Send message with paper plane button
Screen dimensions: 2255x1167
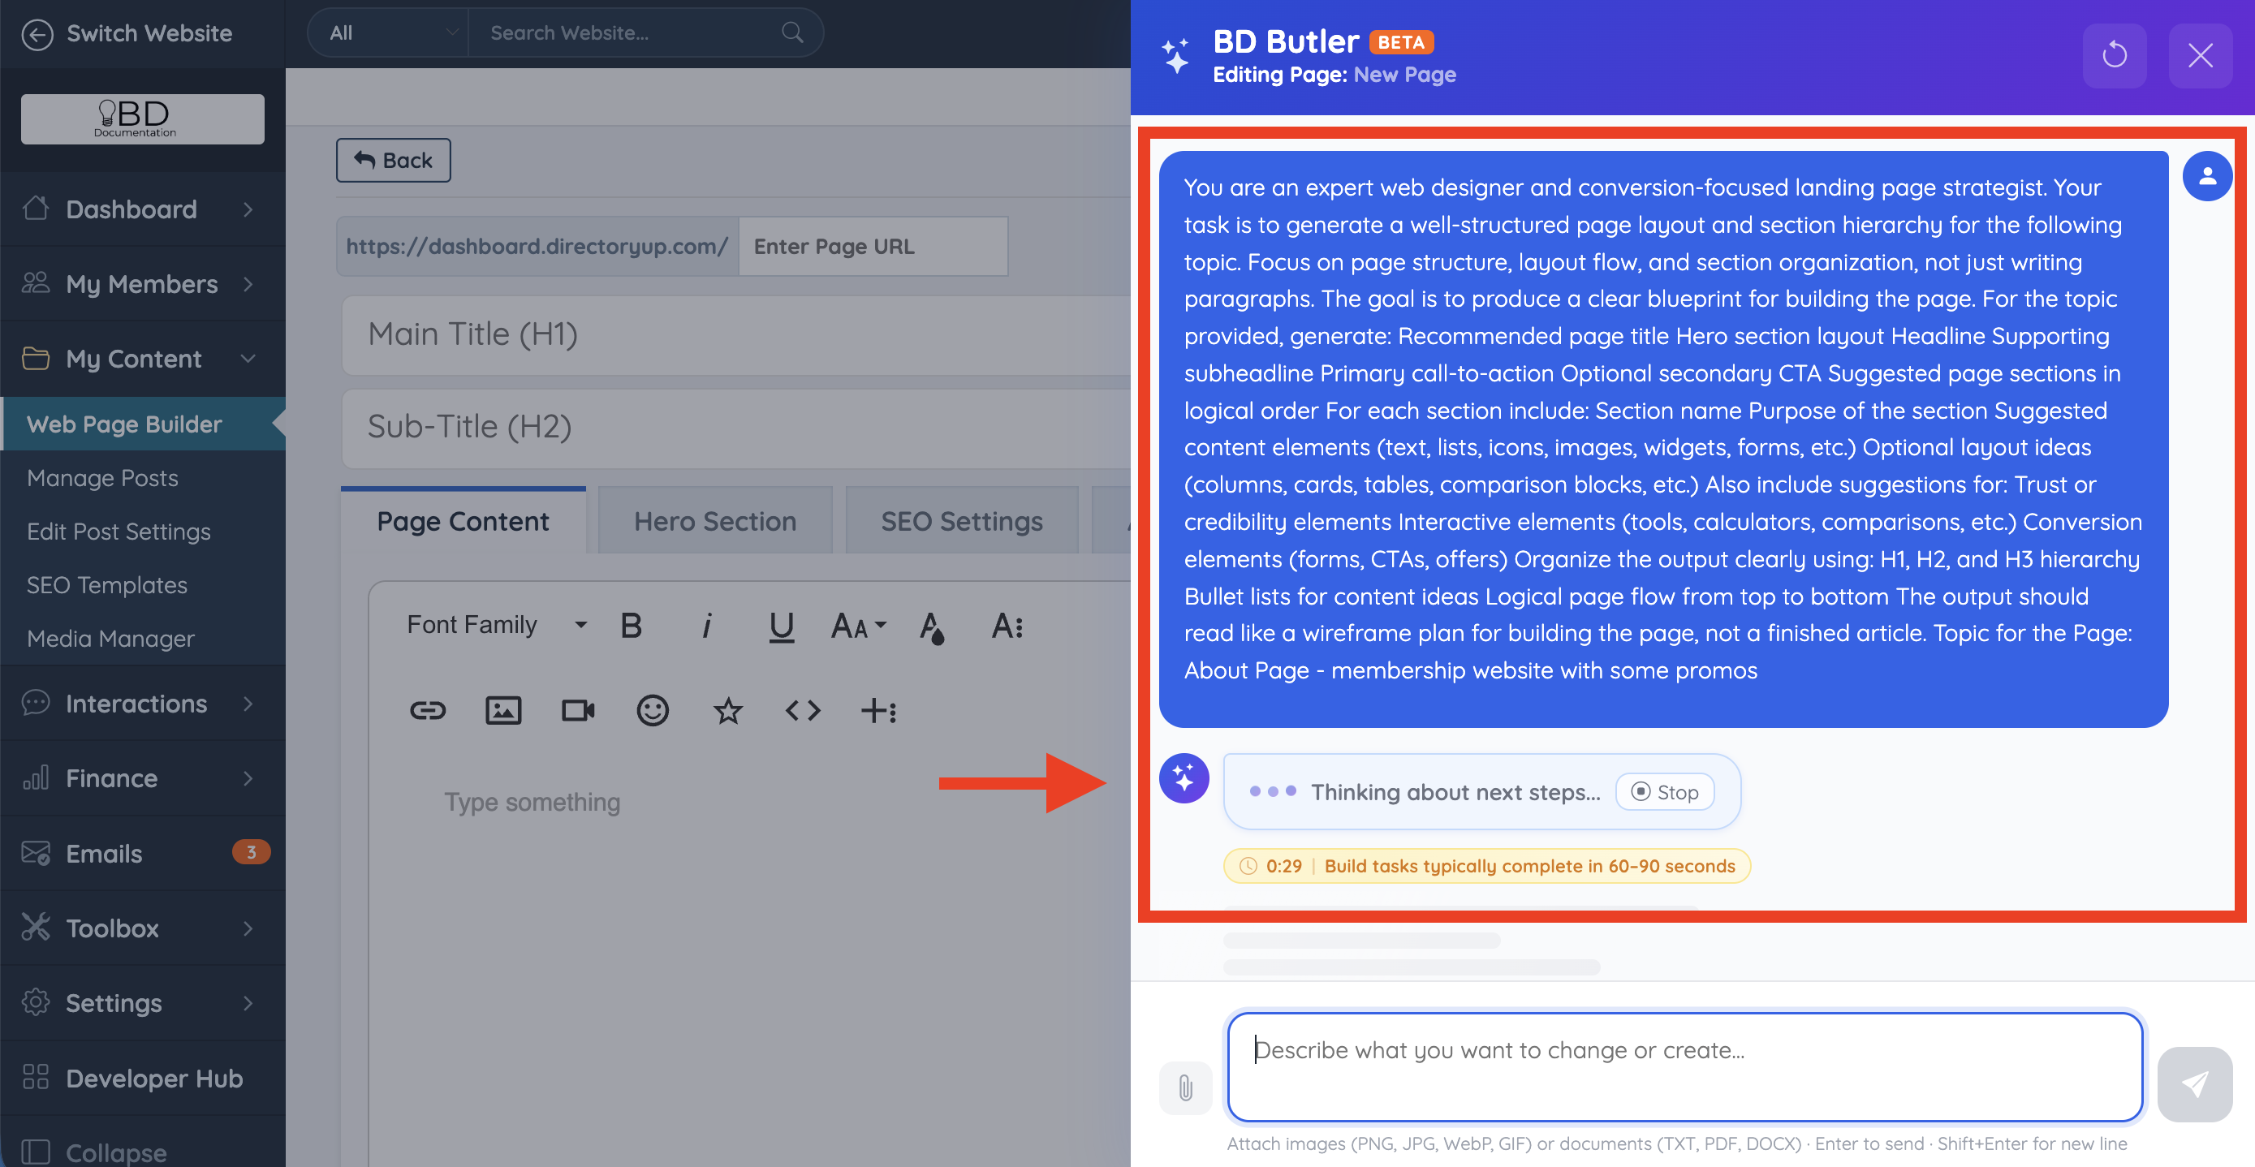pos(2194,1084)
